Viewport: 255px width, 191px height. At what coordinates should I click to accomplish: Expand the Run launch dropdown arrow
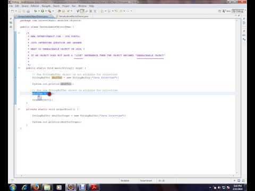coord(46,11)
